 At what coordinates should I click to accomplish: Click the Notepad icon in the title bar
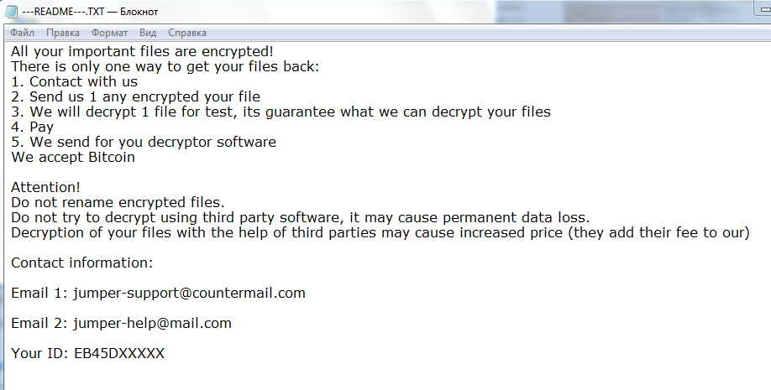[12, 12]
